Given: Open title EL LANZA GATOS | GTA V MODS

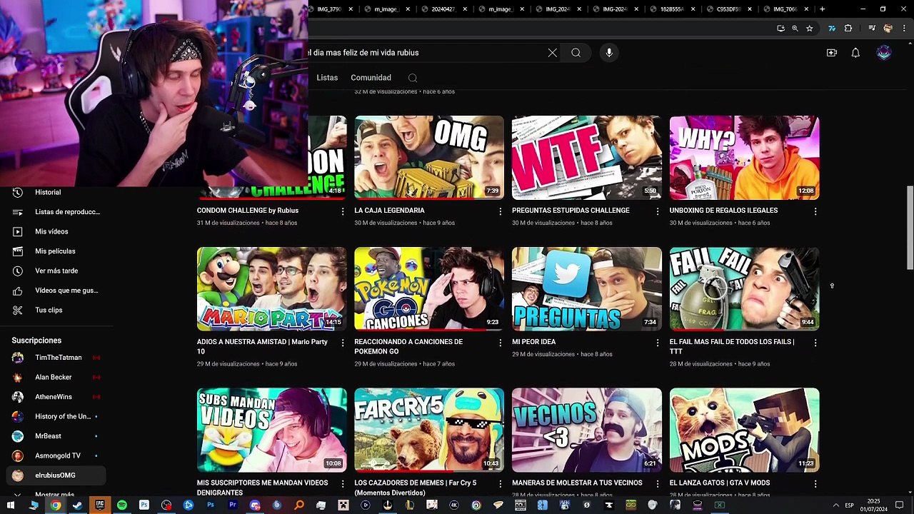Looking at the screenshot, I should coord(719,483).
